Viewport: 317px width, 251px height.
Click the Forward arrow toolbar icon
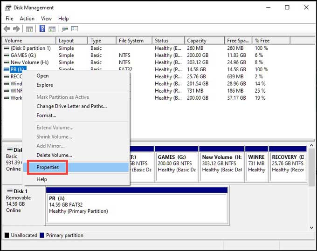(16, 29)
